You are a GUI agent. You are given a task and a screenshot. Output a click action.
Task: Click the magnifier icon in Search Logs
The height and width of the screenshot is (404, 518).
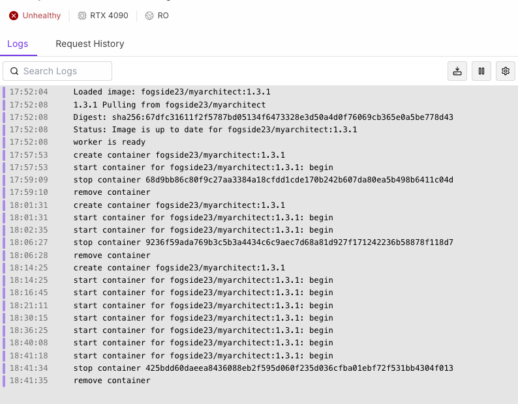[14, 71]
